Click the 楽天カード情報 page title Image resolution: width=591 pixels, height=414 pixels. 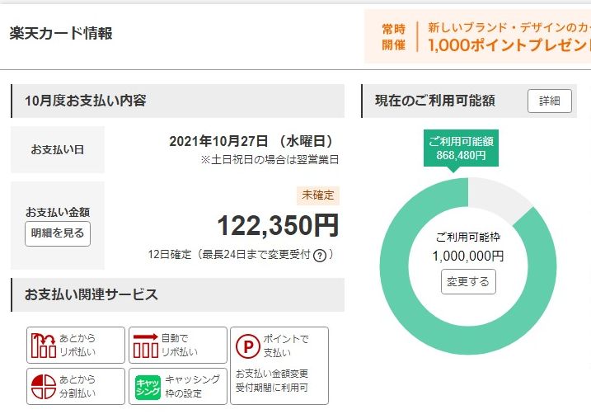[61, 33]
